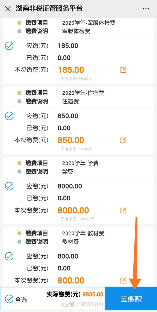
Task: Toggle the 全选 select-all checkbox
Action: [9, 299]
